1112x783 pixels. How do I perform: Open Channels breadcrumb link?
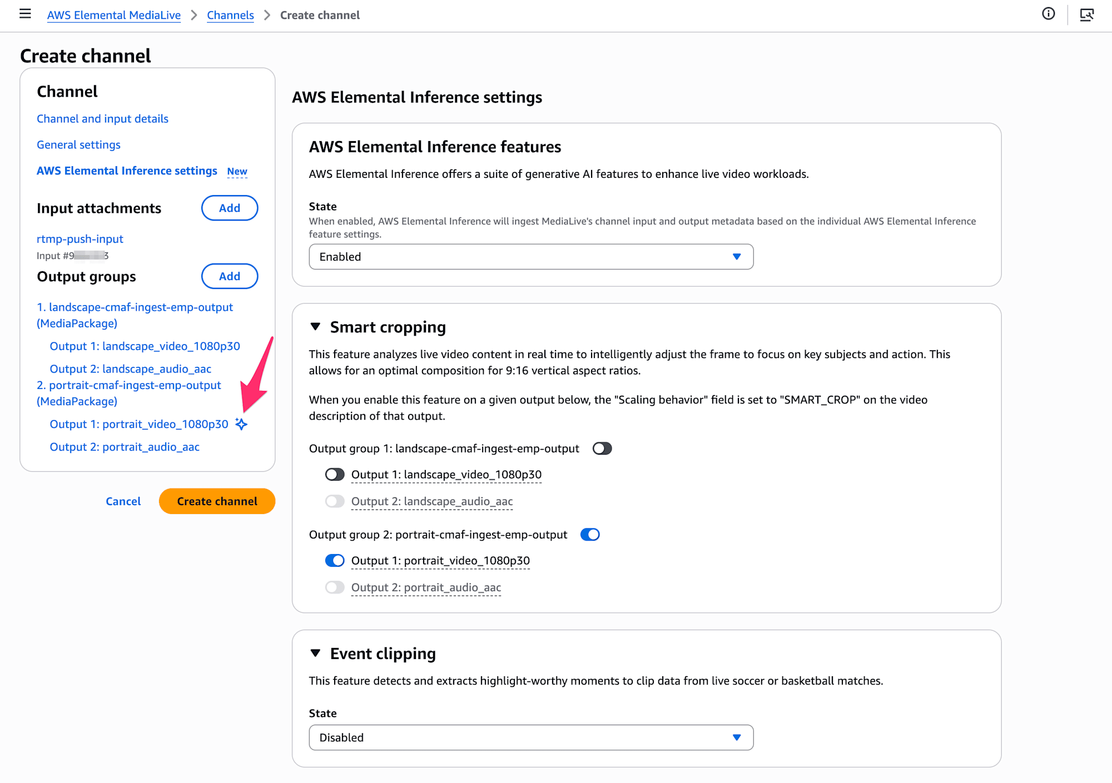(x=230, y=15)
